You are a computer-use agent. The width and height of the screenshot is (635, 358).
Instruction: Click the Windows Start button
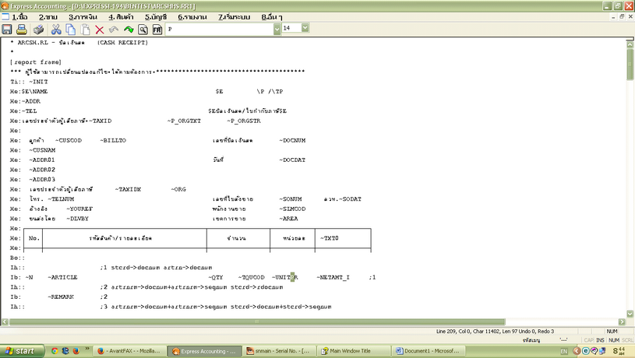[21, 351]
